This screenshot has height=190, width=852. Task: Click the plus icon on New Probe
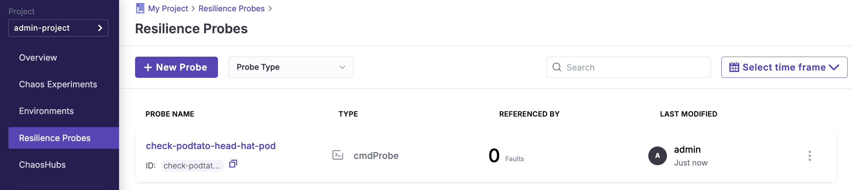(148, 67)
